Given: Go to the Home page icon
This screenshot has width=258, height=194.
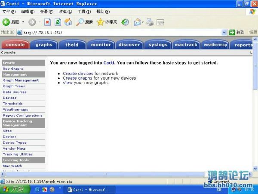Looking at the screenshot, I should pos(68,22).
